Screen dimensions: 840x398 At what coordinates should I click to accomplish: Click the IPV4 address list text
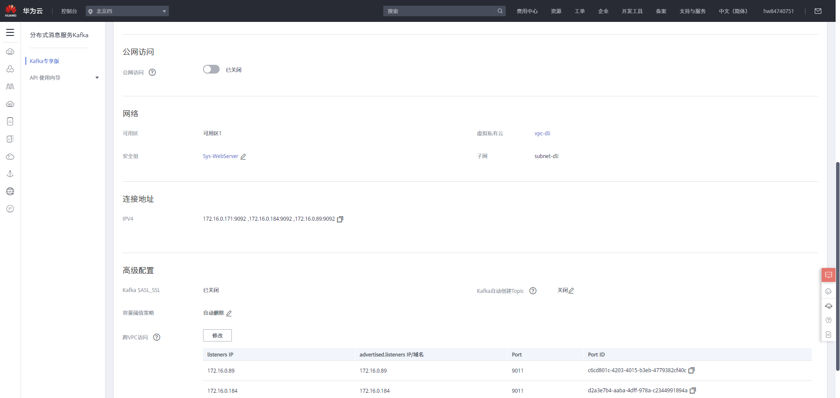[x=269, y=219]
